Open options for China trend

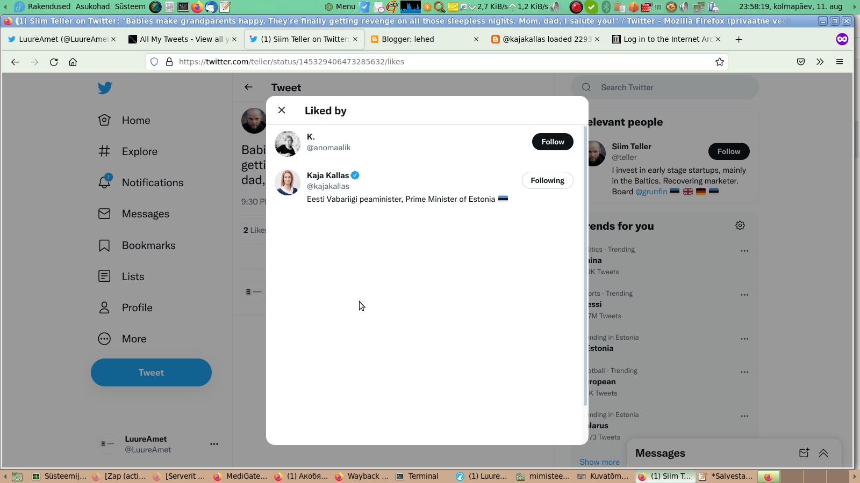pos(744,251)
